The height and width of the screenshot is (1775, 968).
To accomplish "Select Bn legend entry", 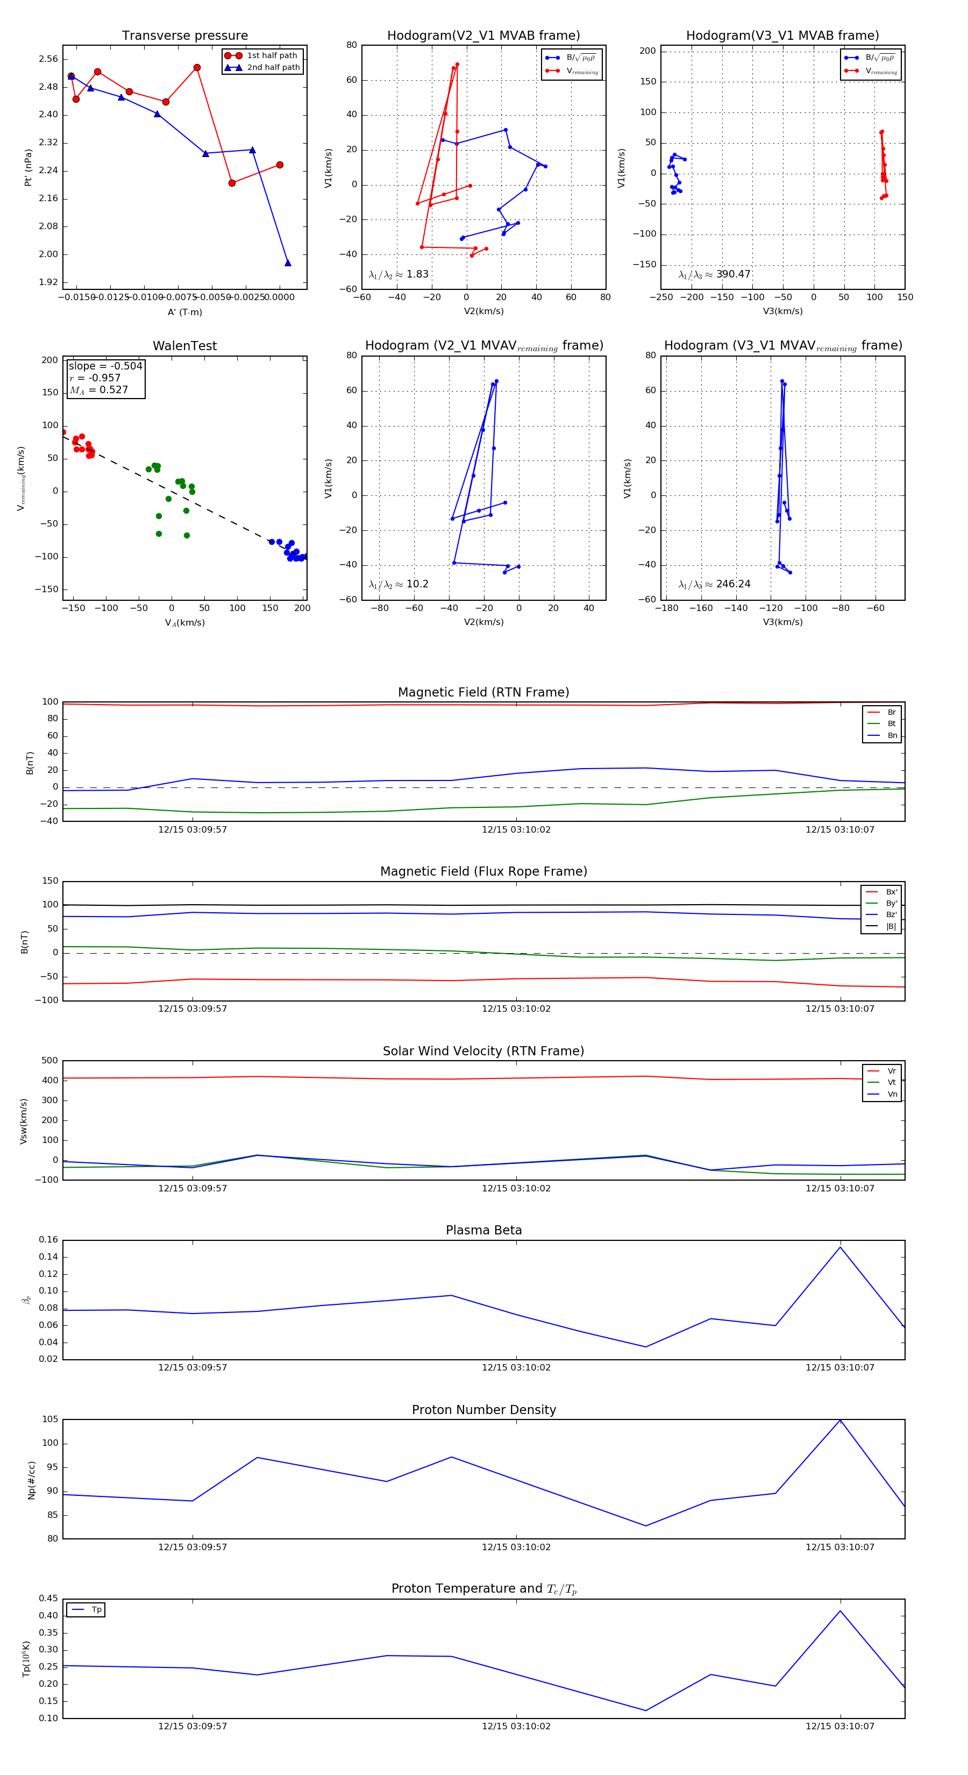I will coord(882,735).
